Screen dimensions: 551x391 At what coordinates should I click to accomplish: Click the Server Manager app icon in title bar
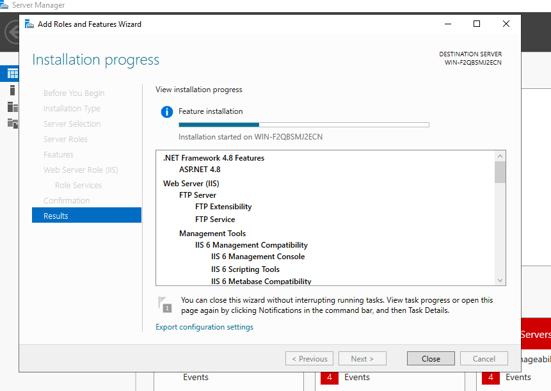[x=4, y=5]
